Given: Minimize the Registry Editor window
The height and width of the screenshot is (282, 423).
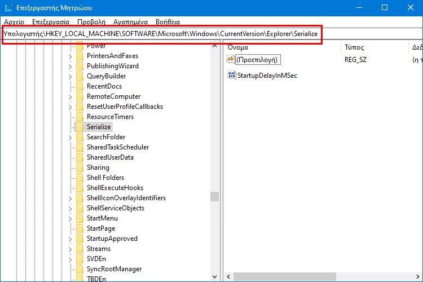Looking at the screenshot, I should tap(359, 7).
